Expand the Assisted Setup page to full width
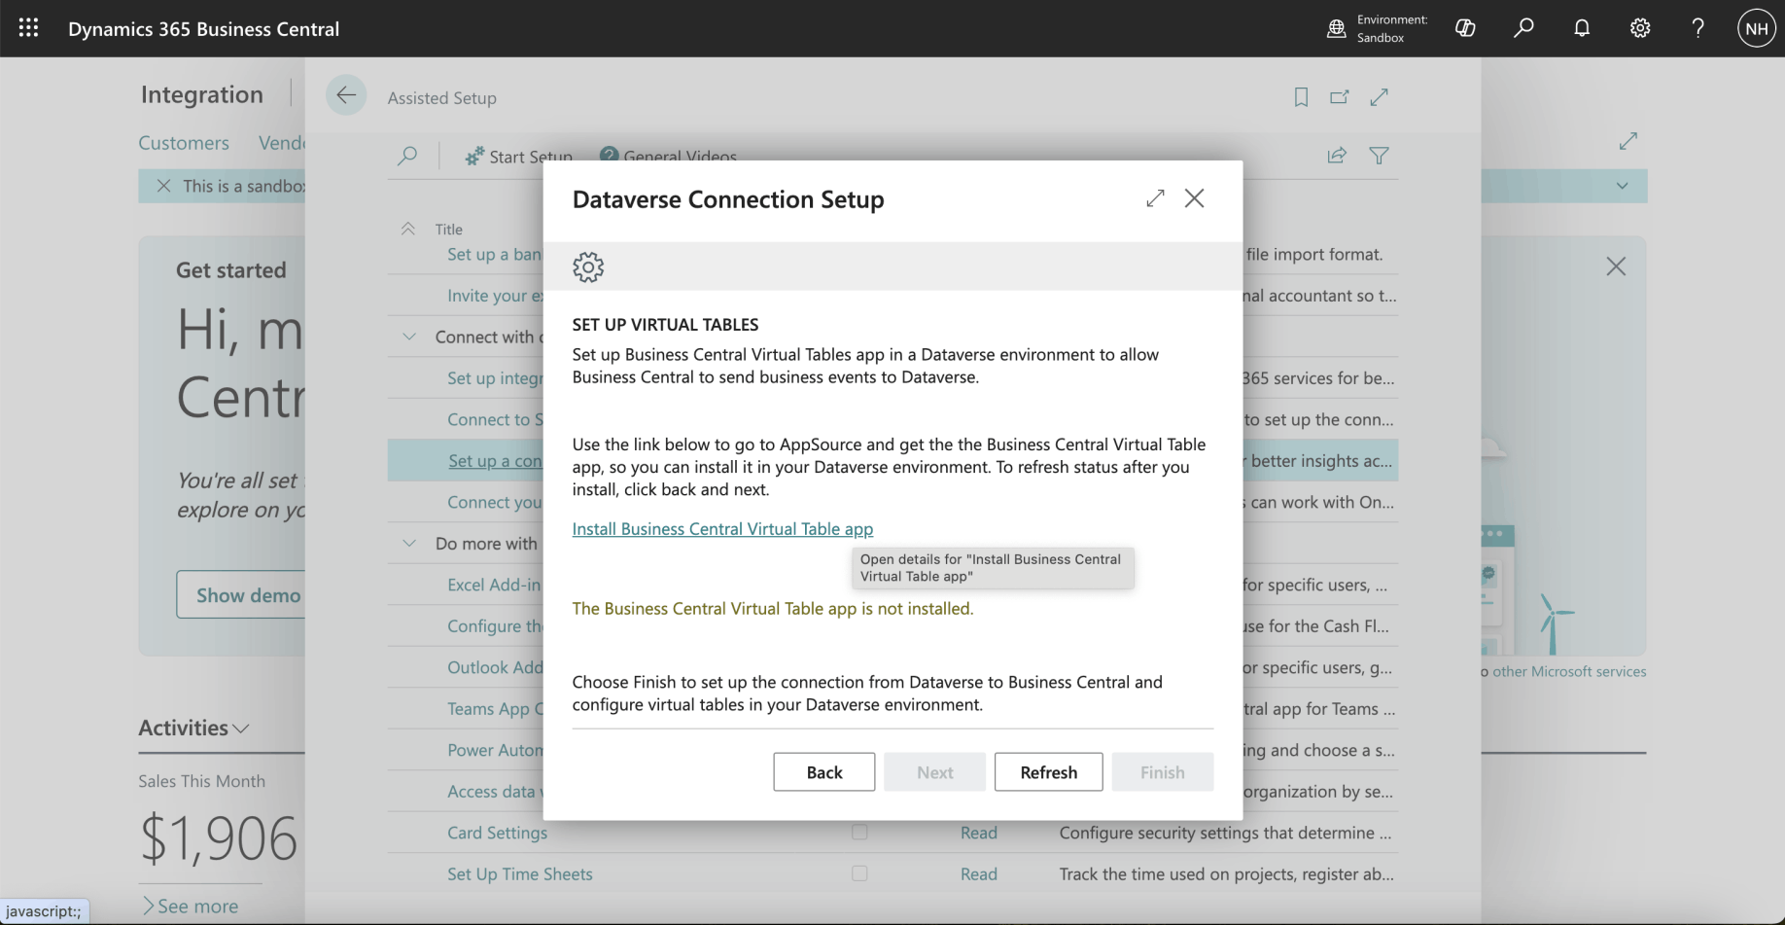1785x925 pixels. pyautogui.click(x=1379, y=97)
